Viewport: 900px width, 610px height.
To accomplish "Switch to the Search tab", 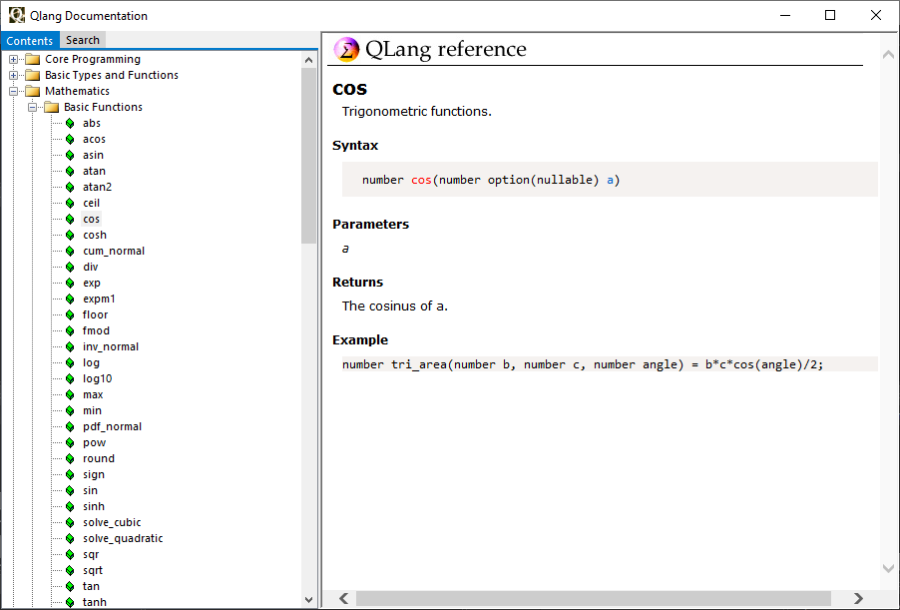I will coord(83,40).
